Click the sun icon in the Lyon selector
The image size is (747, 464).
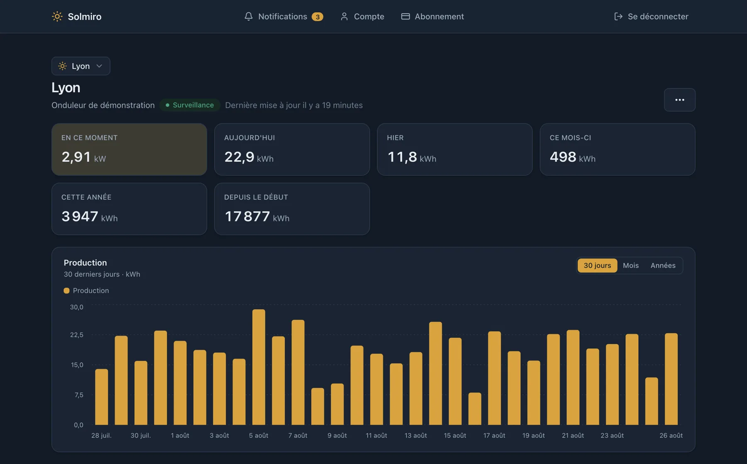point(62,66)
